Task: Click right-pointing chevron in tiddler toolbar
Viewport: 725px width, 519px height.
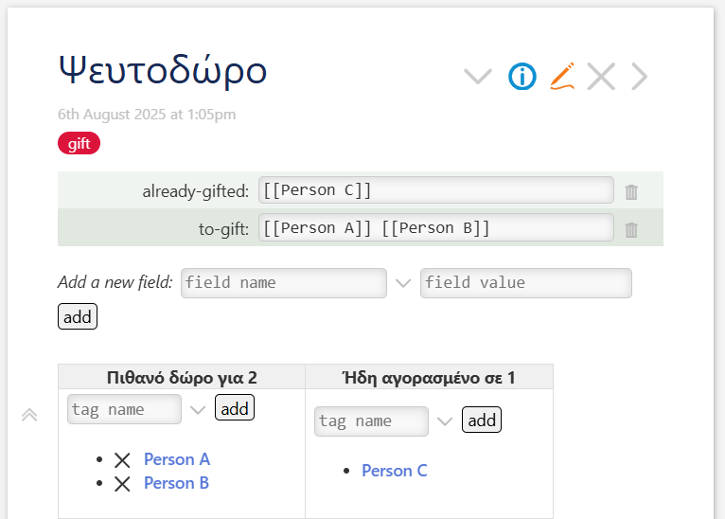Action: [x=640, y=77]
